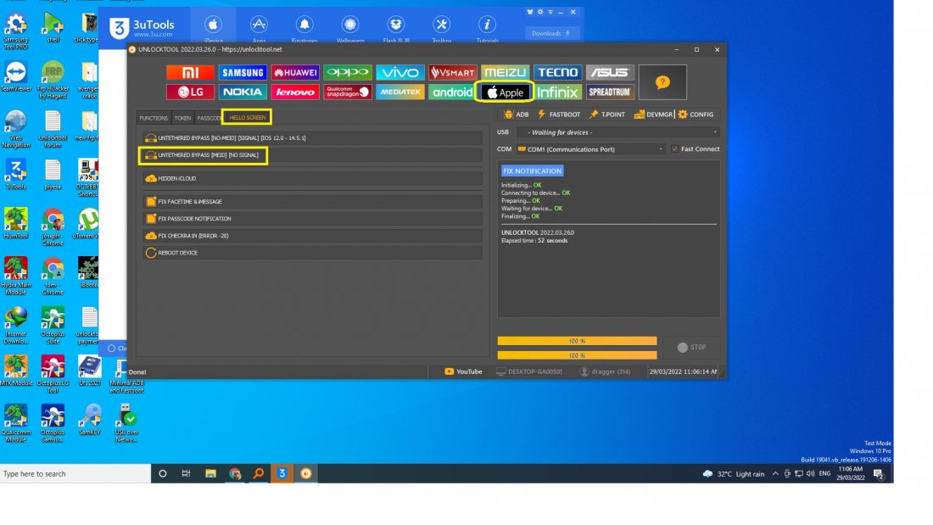Select the Vivo brand tile

tap(399, 73)
